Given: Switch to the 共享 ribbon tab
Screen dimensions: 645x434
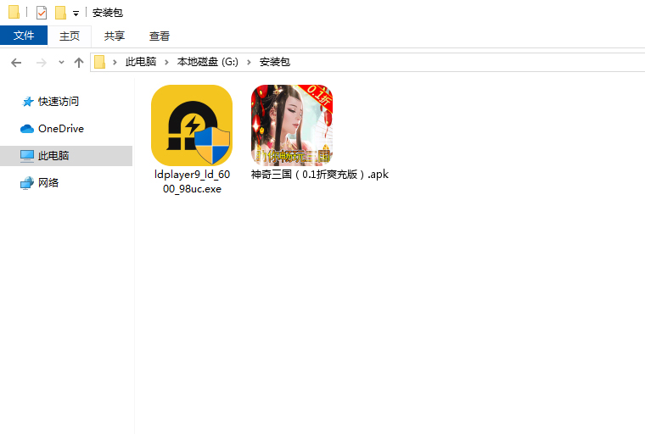Looking at the screenshot, I should point(115,36).
